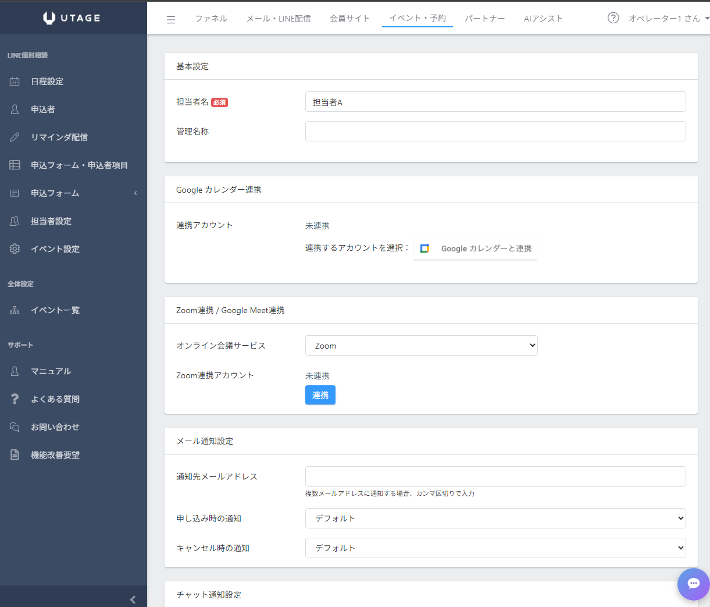Open the メール・LINE配信 tab

[x=279, y=19]
